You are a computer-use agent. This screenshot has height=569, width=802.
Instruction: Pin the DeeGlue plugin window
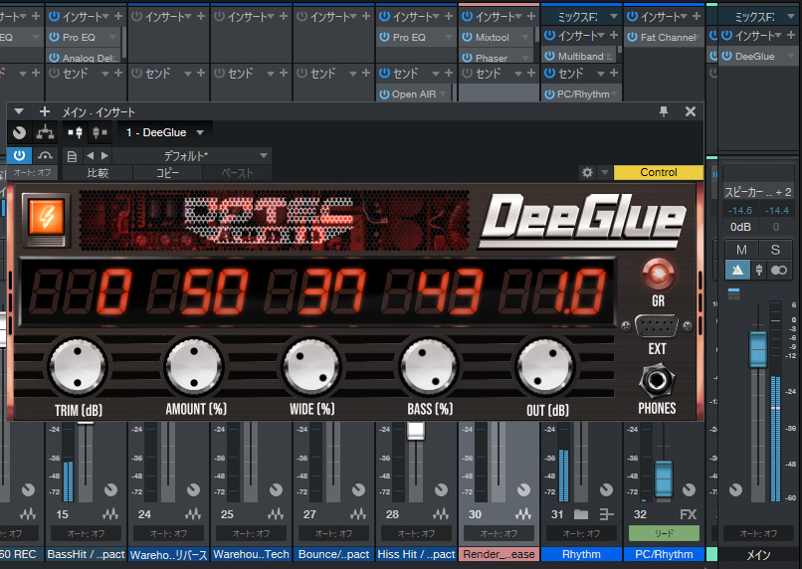coord(664,111)
